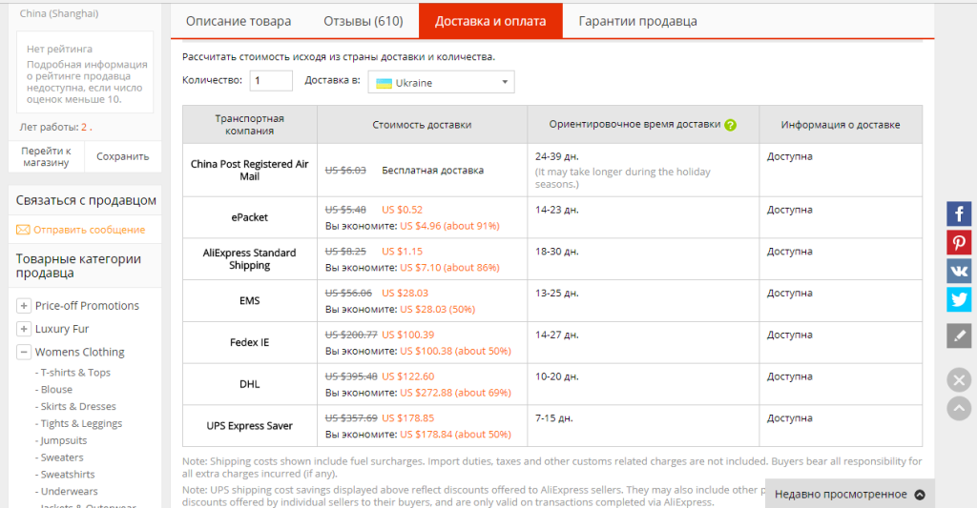Open the Гарантии продавца tab
Viewport: 977px width, 508px height.
click(637, 21)
